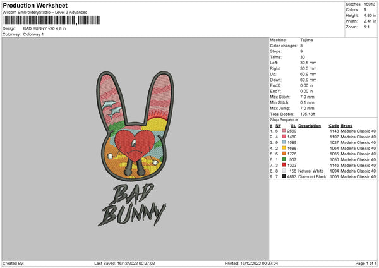Viewport: 379px width, 268px height.
Task: Click the Trims value '30'
Action: coord(303,57)
